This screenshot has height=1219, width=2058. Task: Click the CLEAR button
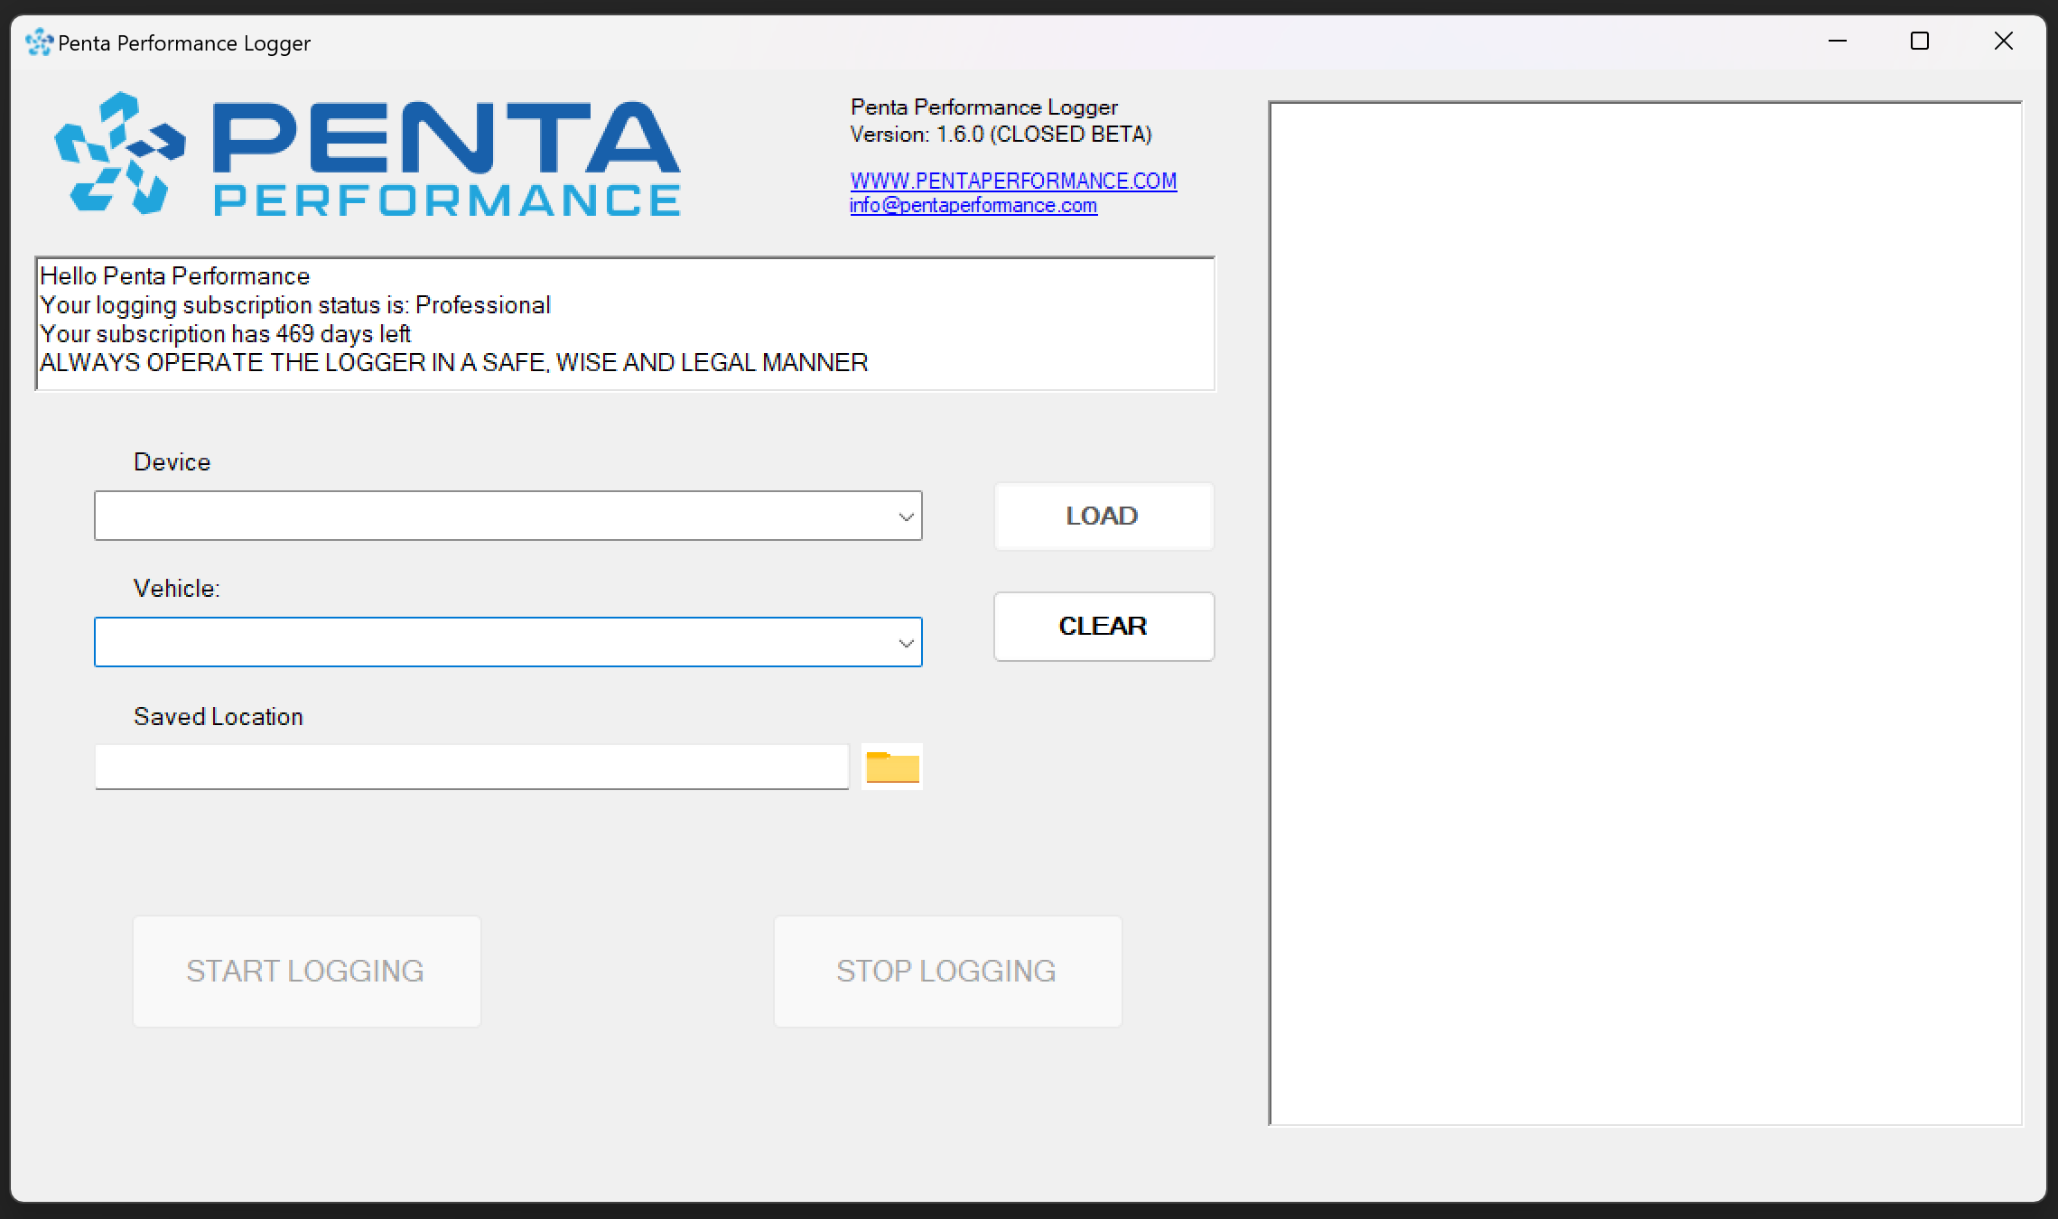click(1103, 627)
